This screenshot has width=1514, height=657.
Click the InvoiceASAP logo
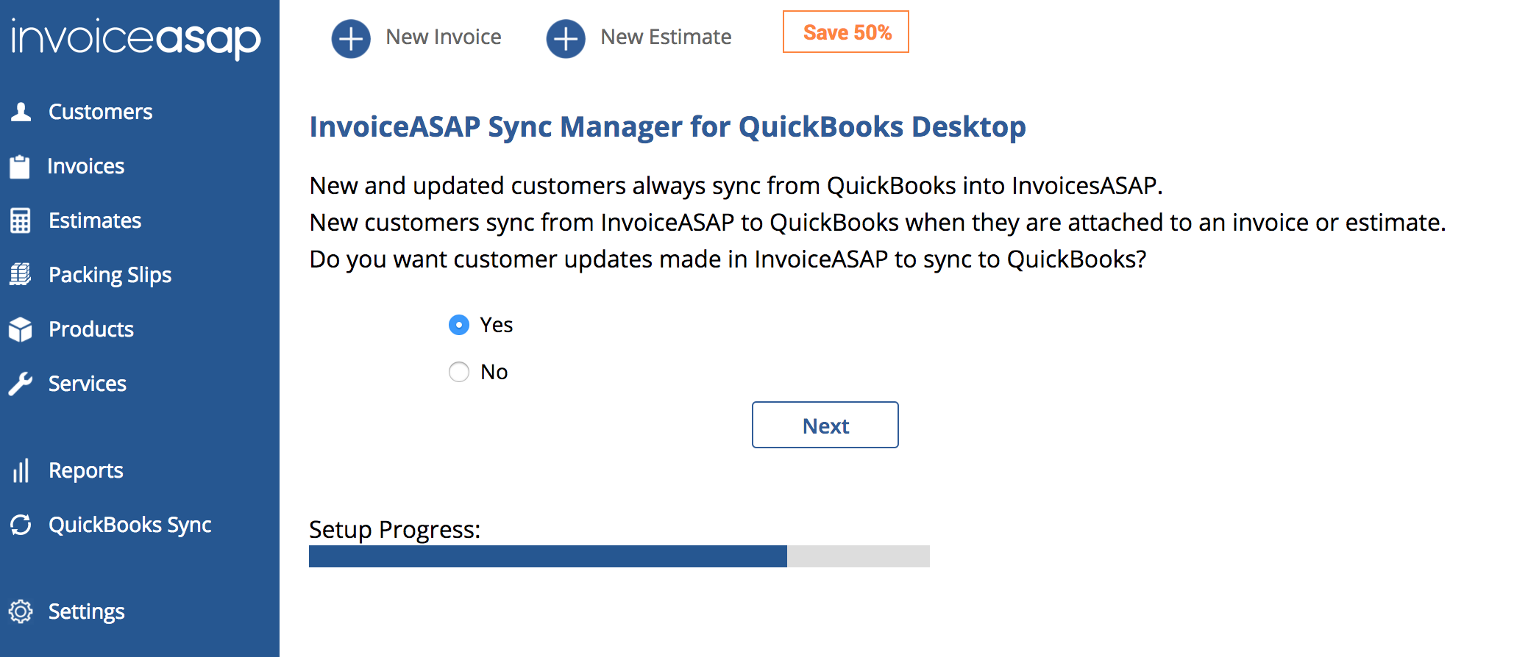tap(136, 38)
